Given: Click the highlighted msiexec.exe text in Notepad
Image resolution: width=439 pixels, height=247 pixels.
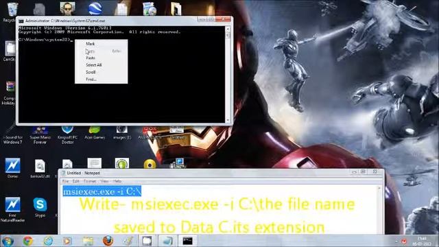Looking at the screenshot, I should point(102,191).
